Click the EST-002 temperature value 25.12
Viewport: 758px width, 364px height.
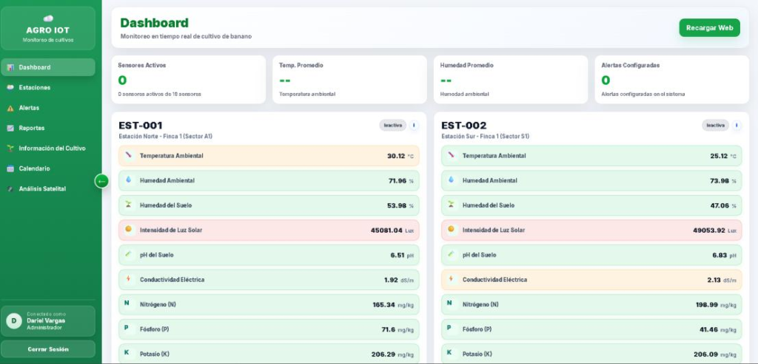click(x=719, y=157)
